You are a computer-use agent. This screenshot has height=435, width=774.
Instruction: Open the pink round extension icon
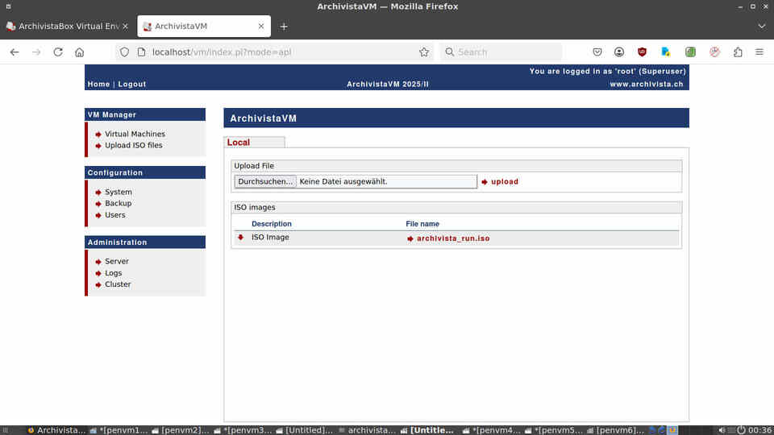714,52
